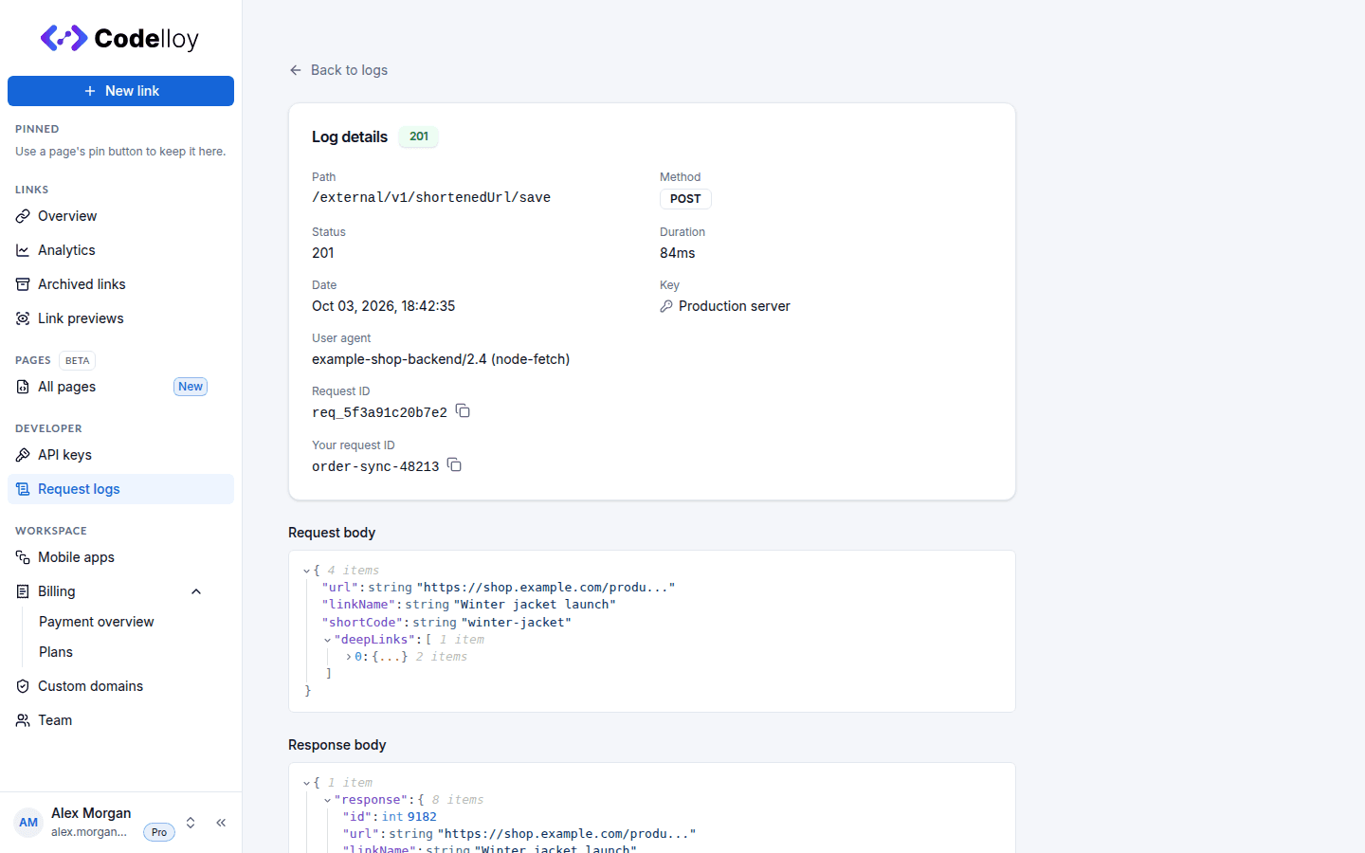Open the Overview page
This screenshot has width=1365, height=853.
pos(120,216)
